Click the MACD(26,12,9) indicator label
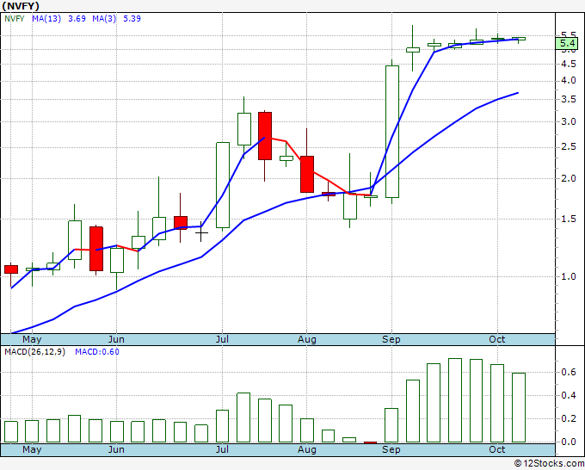This screenshot has width=585, height=470. 34,352
